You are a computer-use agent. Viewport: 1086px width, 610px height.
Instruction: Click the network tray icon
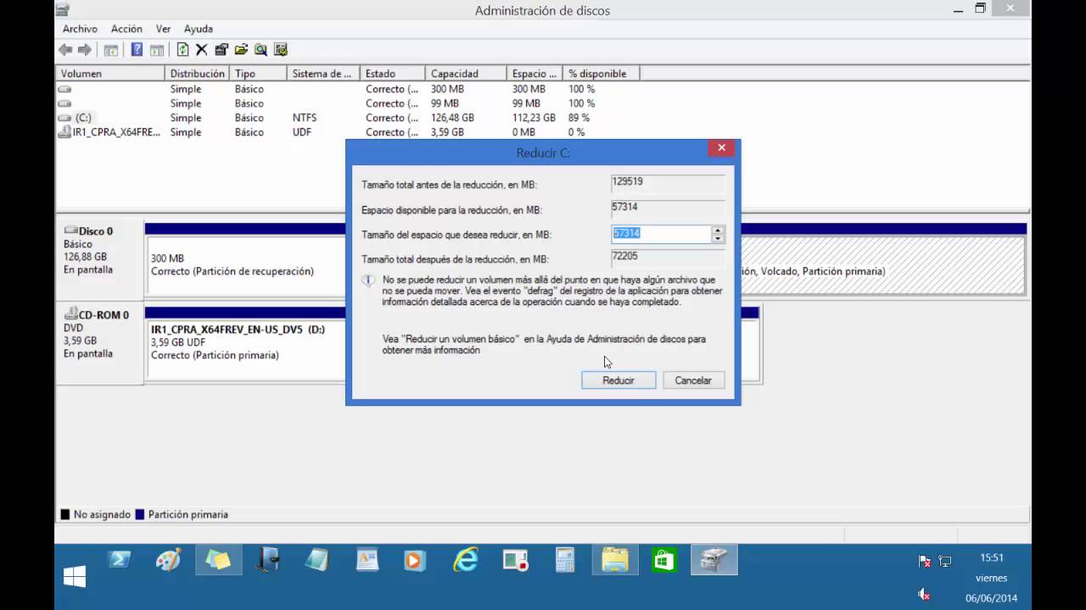point(944,561)
